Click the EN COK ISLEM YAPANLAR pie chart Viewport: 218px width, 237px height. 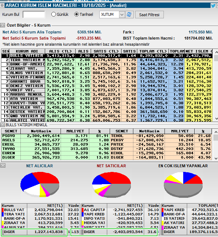(x=183, y=184)
